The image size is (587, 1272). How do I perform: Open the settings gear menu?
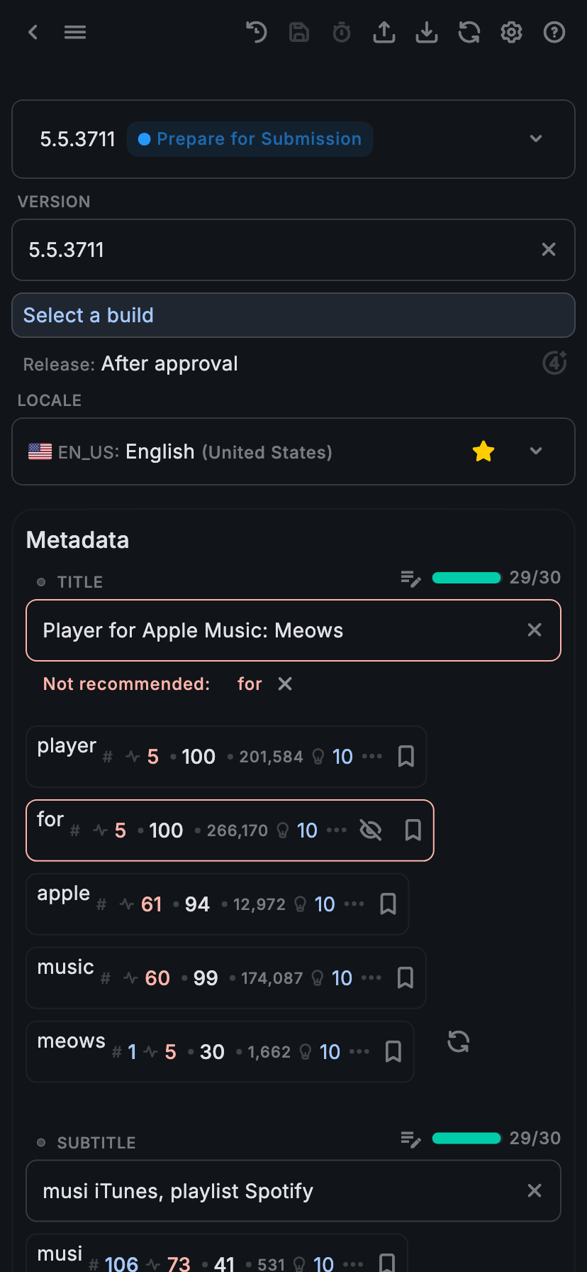pos(511,32)
